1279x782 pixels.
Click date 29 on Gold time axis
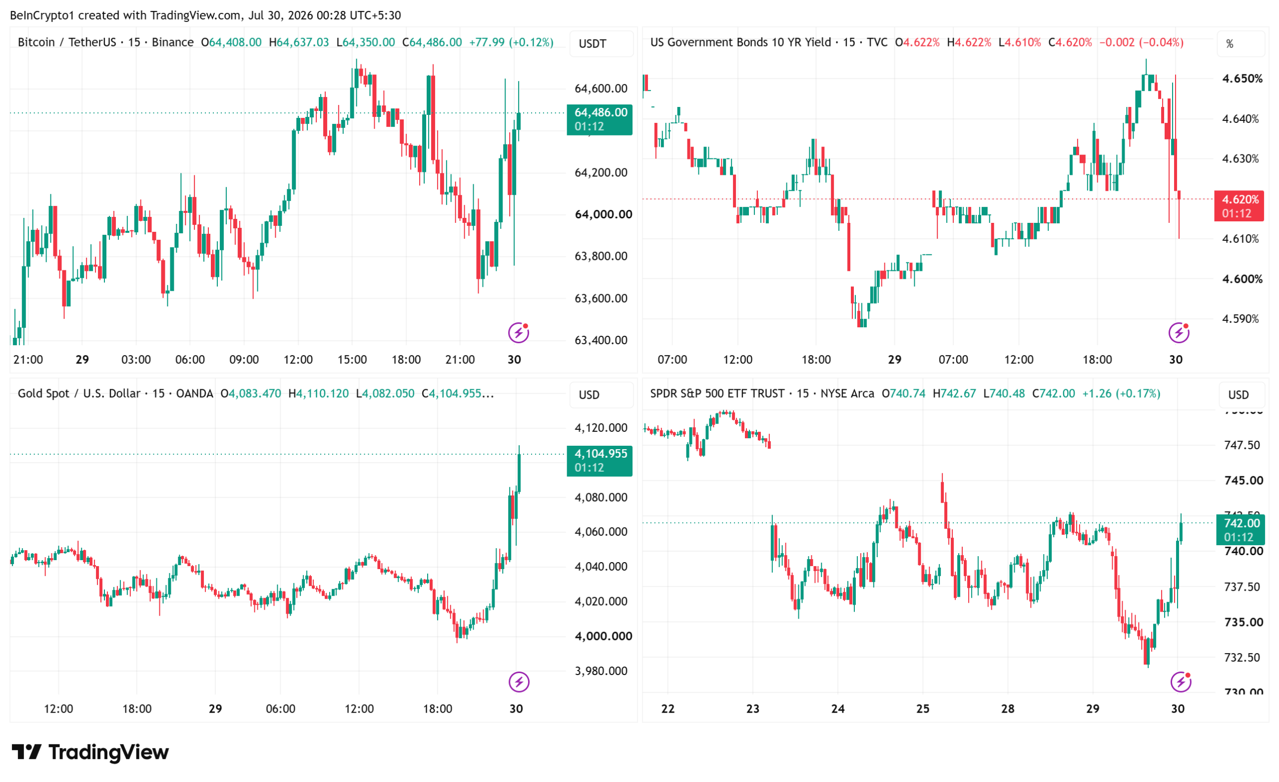point(215,709)
